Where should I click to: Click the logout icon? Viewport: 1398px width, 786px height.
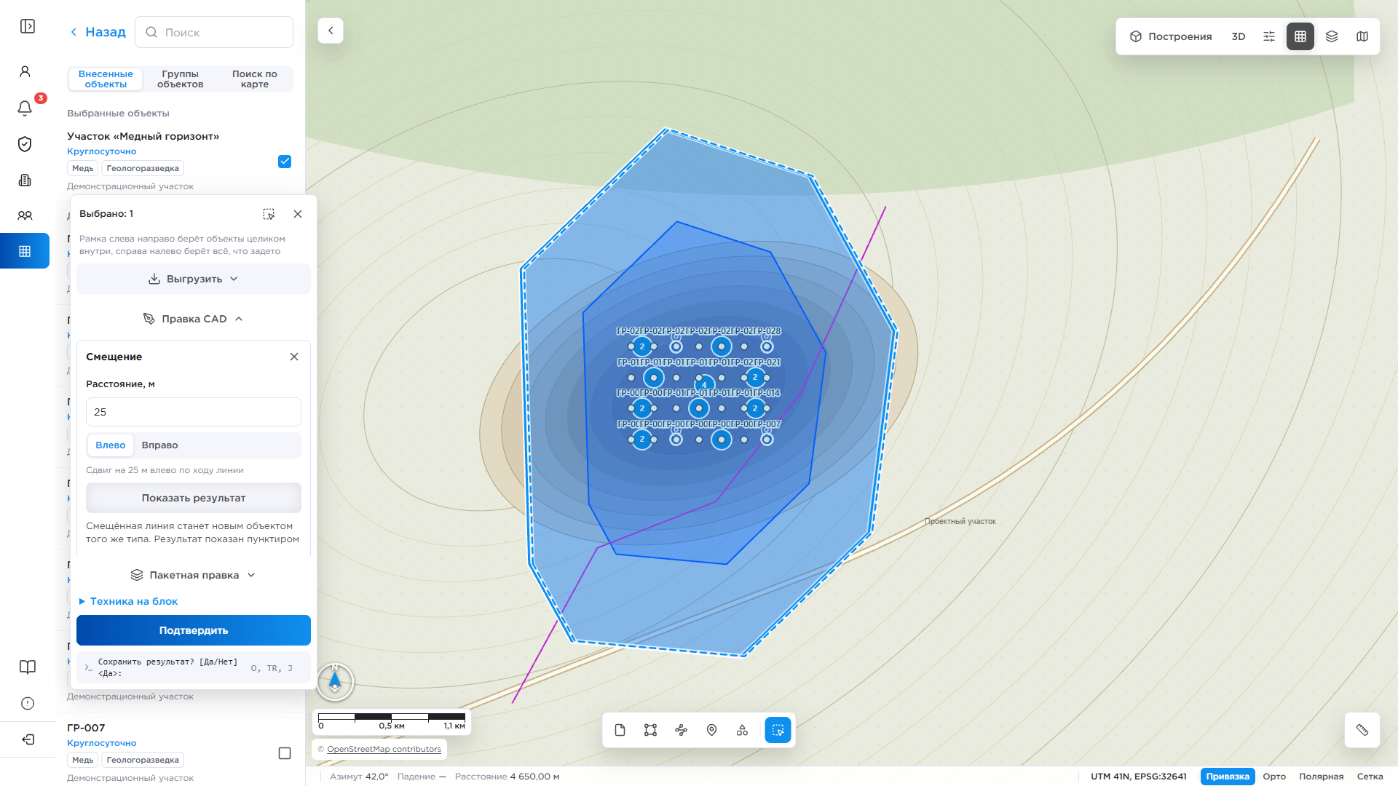click(x=28, y=739)
